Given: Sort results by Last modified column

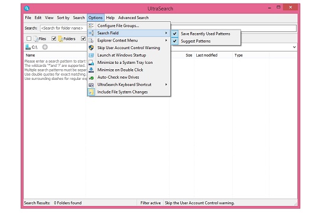Looking at the screenshot, I should (207, 55).
